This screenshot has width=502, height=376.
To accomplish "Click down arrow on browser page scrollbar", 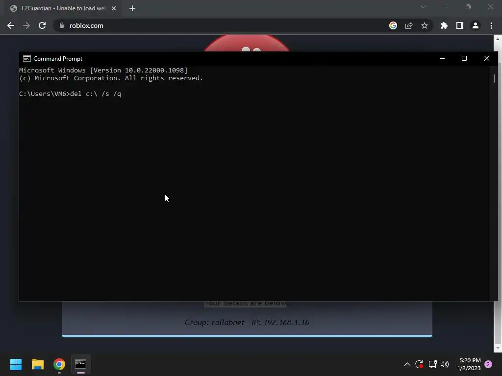I will (x=498, y=348).
